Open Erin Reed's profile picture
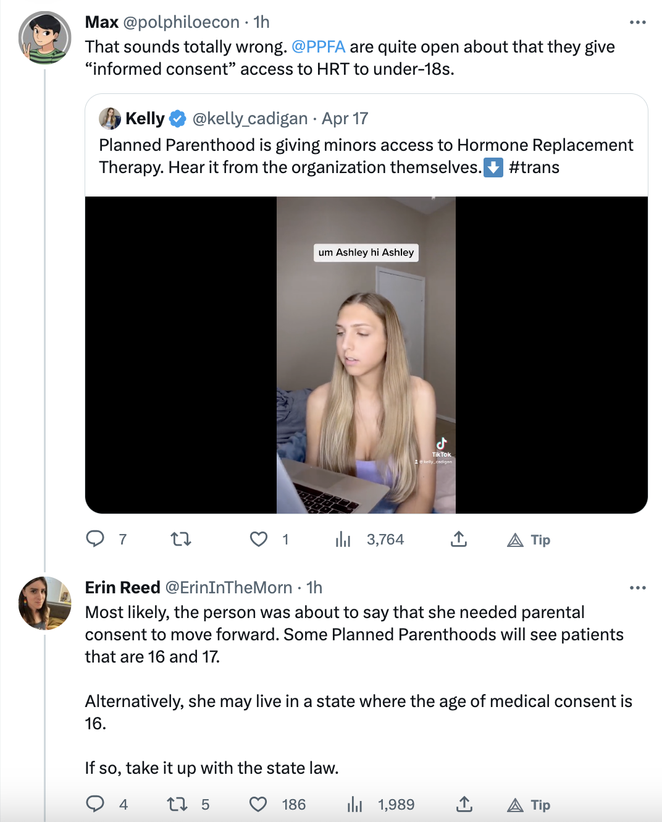662x822 pixels. tap(44, 603)
